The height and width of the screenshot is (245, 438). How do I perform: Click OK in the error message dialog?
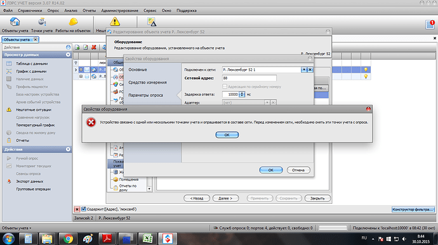click(x=227, y=135)
